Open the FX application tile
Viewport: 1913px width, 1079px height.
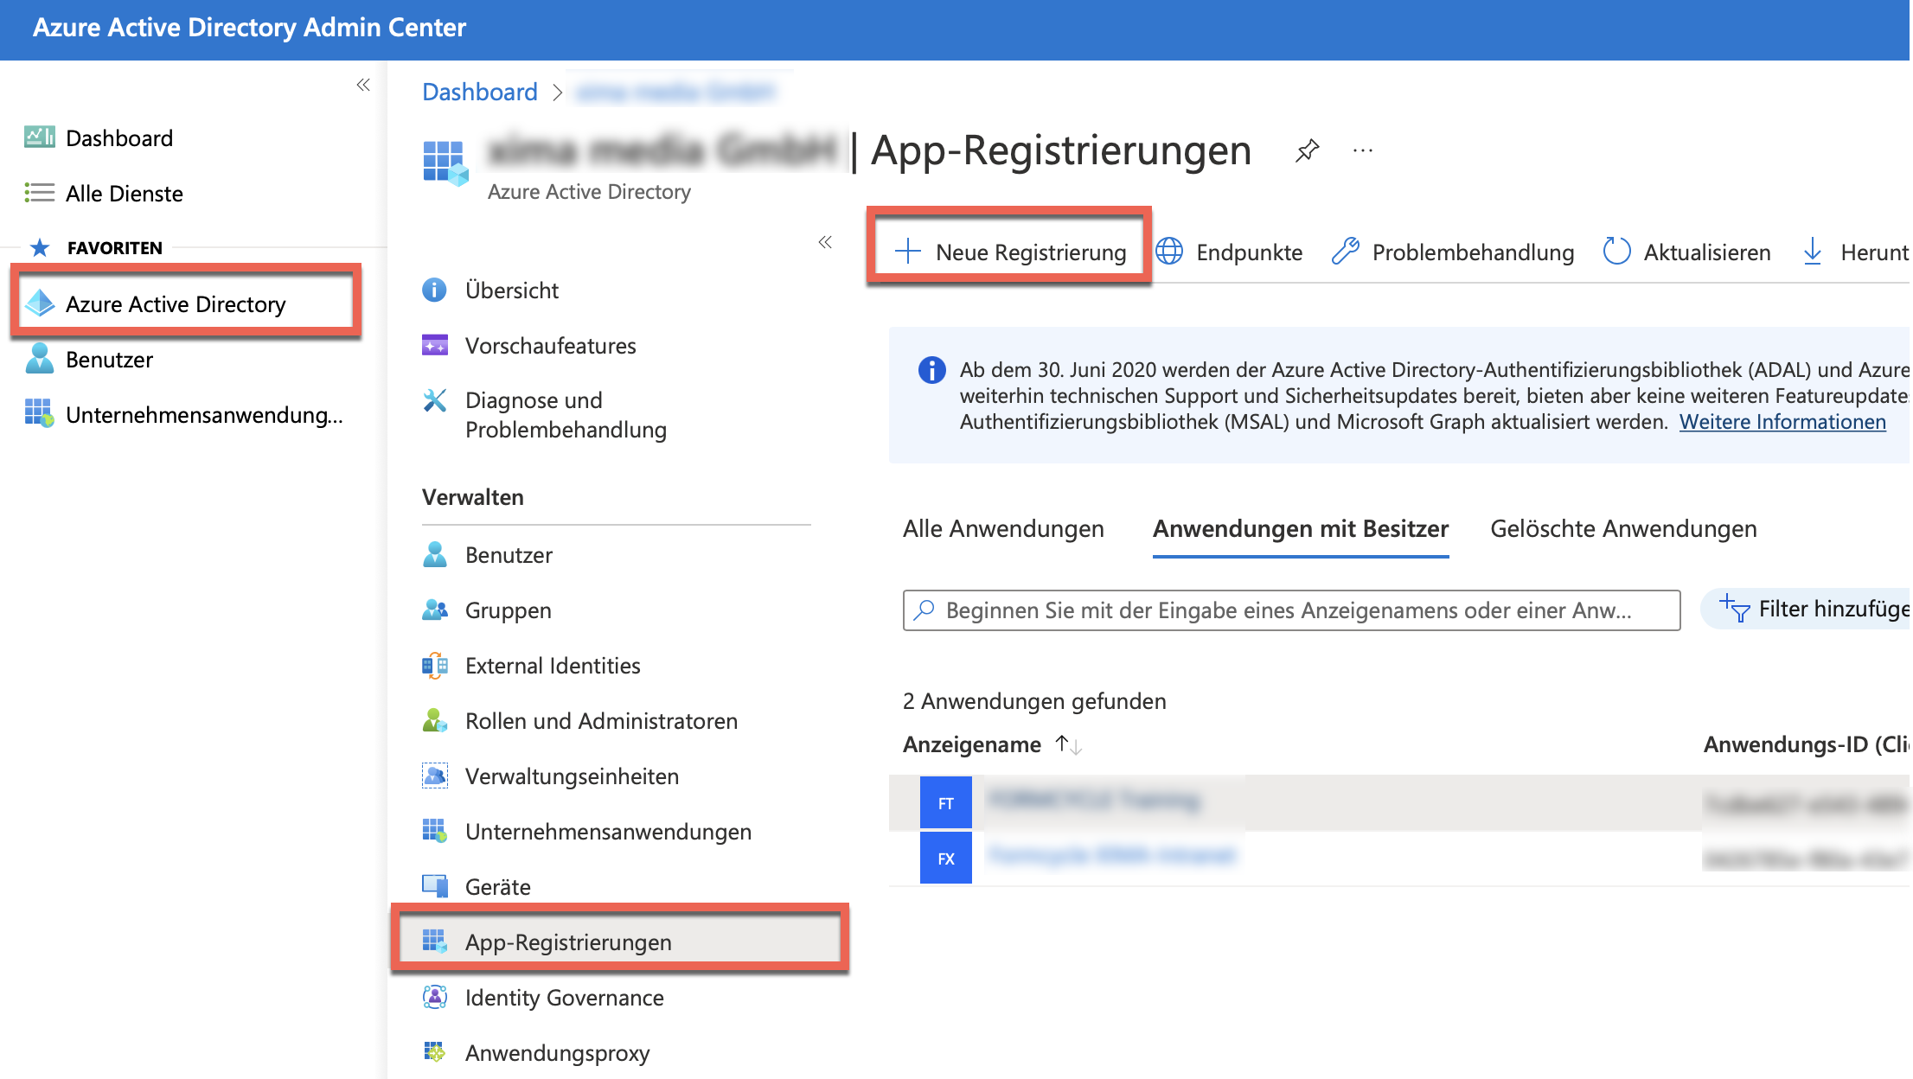945,859
